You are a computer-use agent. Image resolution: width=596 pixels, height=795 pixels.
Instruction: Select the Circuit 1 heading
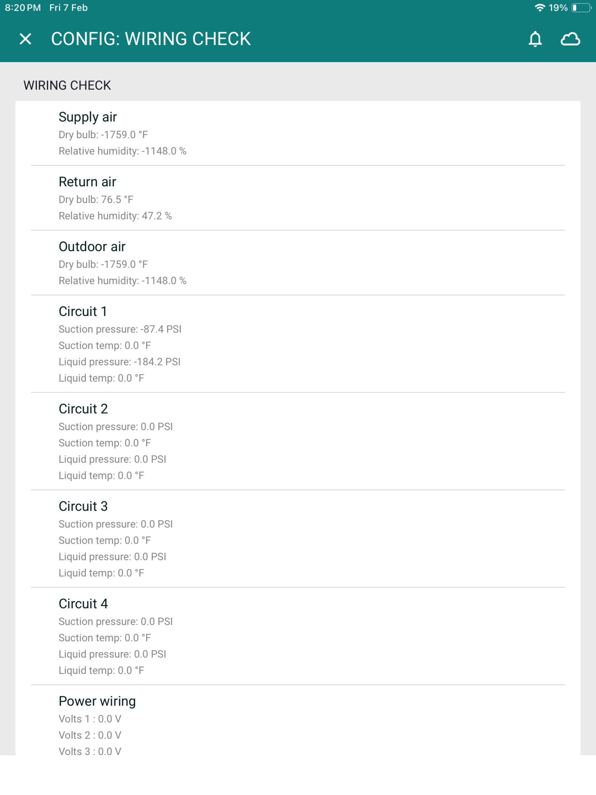coord(83,311)
